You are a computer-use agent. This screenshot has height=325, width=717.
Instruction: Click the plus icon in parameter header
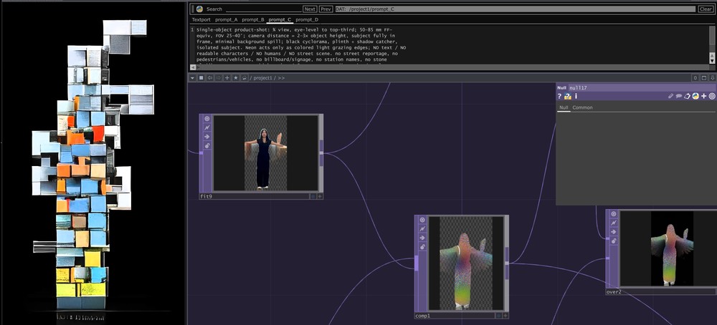coord(704,97)
